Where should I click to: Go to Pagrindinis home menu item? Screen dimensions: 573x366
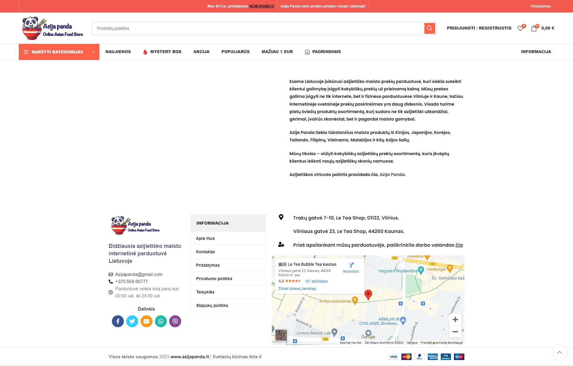[323, 52]
